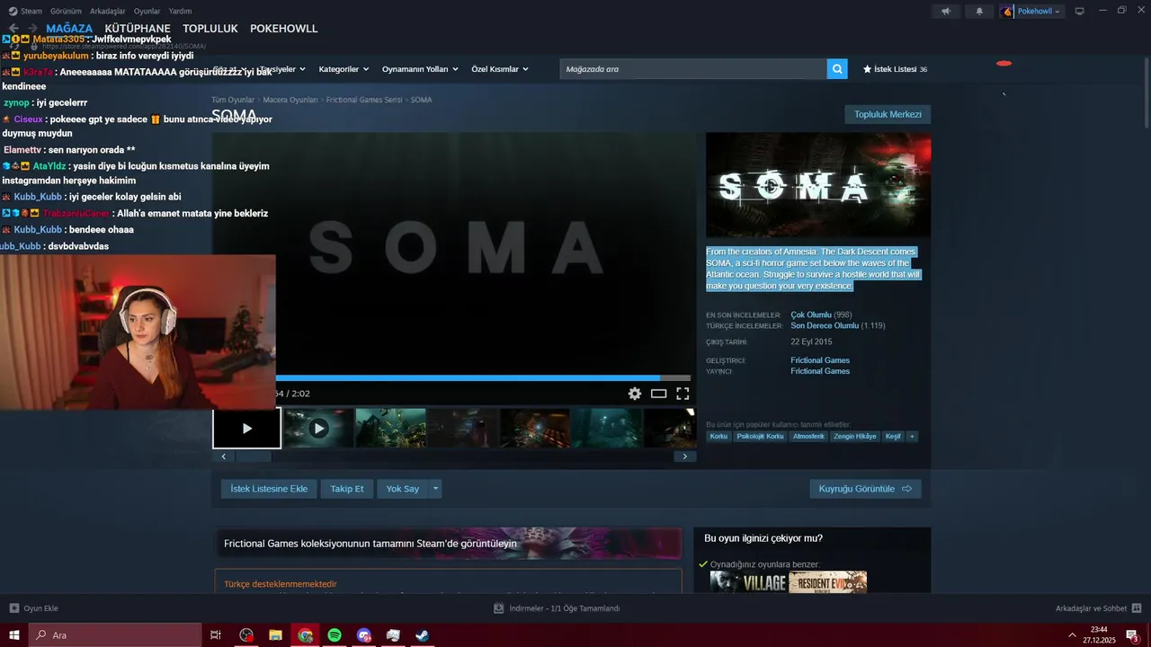The image size is (1151, 647).
Task: Enter fullscreen on the trailer
Action: (683, 394)
